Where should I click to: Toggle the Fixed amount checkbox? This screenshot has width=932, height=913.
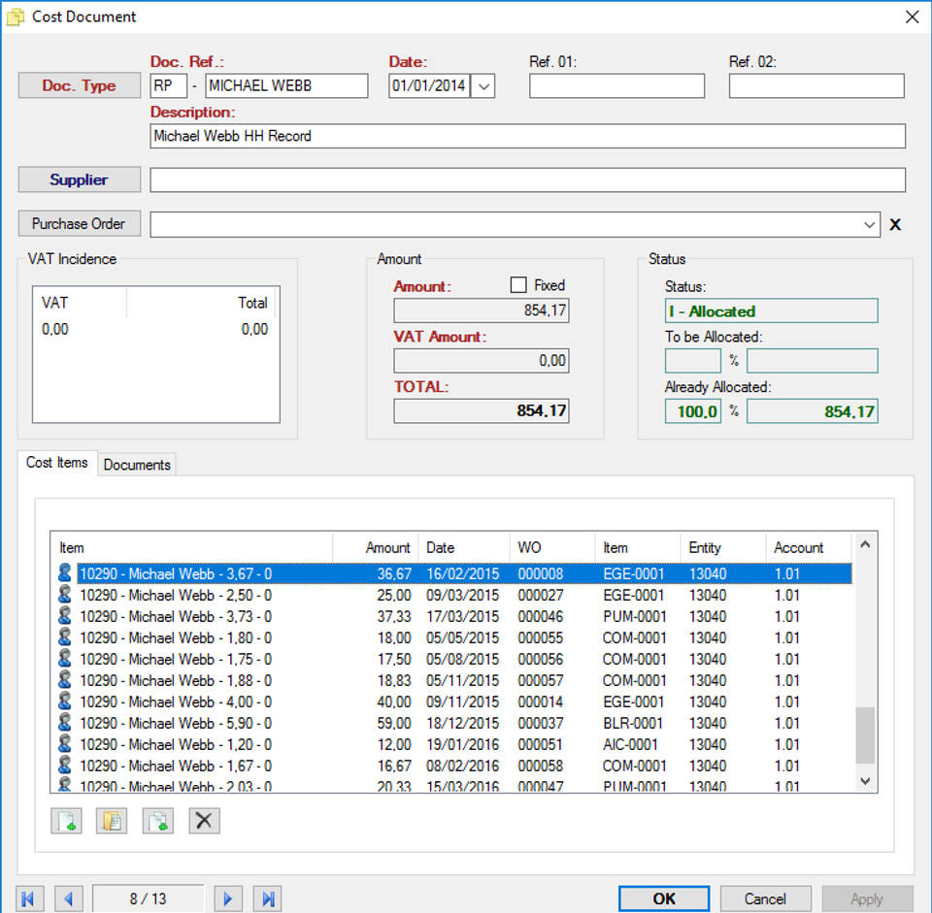(518, 285)
